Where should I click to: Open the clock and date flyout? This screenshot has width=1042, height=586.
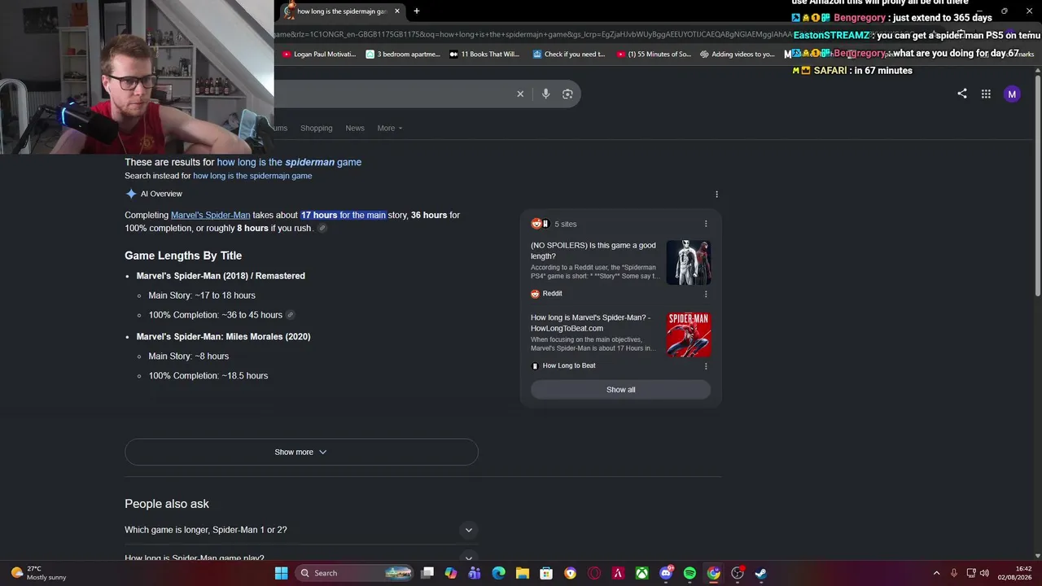[1014, 573]
